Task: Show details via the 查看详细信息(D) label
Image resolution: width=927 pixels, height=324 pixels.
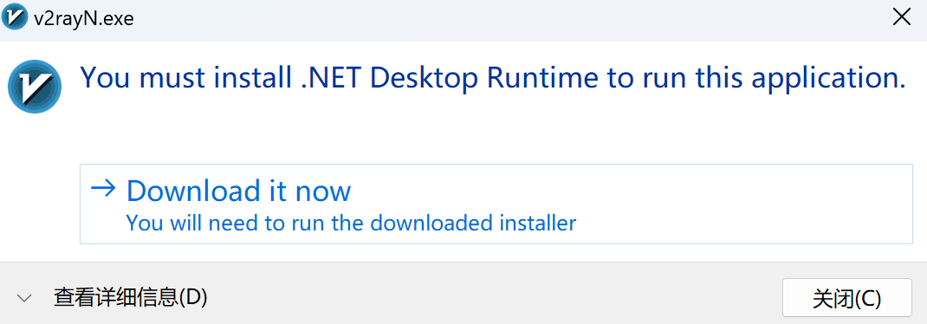Action: click(131, 297)
